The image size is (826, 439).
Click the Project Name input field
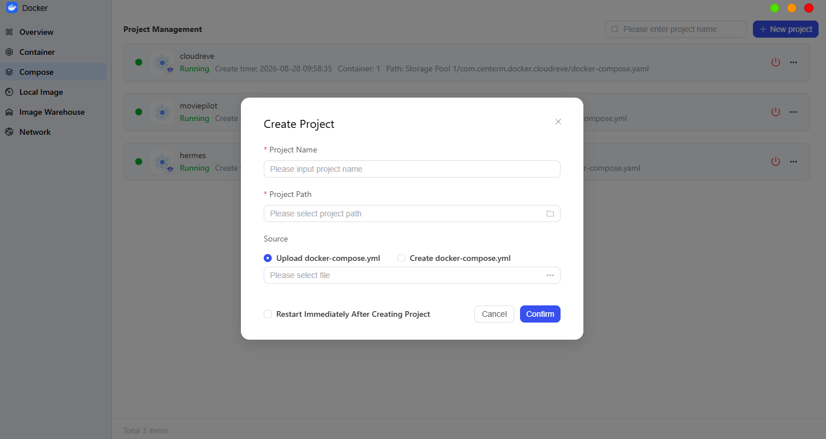click(412, 169)
